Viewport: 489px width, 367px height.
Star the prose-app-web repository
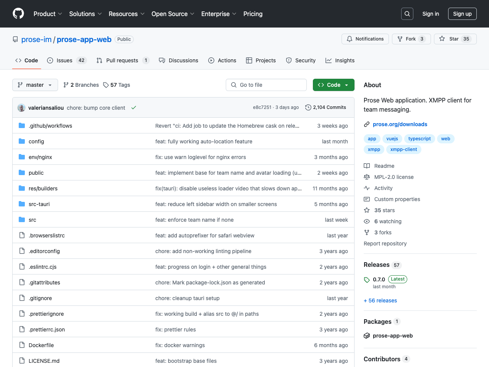click(455, 39)
